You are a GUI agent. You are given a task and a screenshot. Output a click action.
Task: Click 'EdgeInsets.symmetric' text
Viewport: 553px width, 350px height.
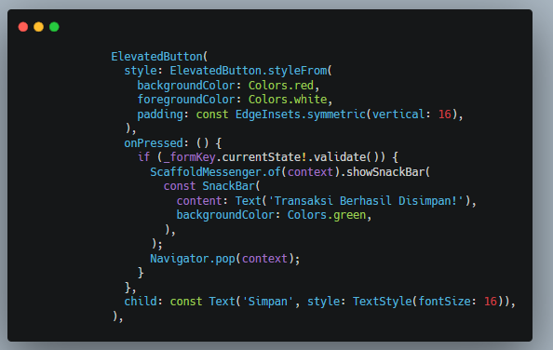(x=300, y=114)
